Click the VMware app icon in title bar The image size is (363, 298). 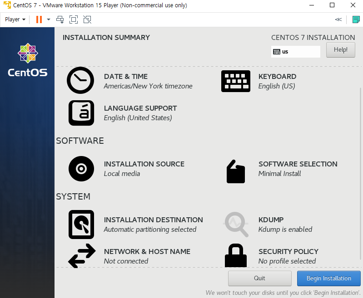7,5
